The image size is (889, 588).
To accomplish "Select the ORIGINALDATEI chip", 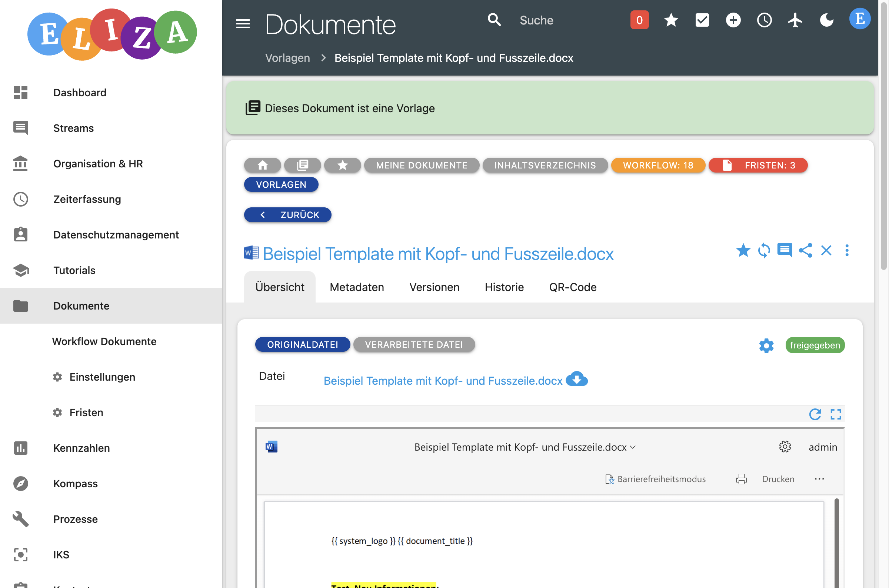I will [302, 345].
